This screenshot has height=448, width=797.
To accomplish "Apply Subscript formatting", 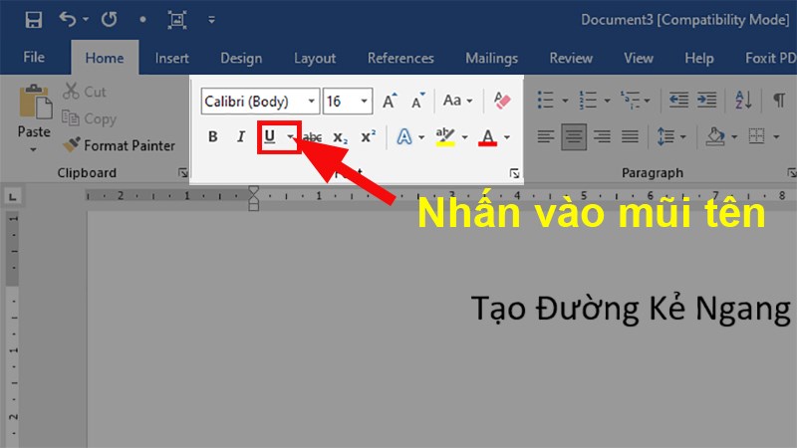I will (340, 136).
